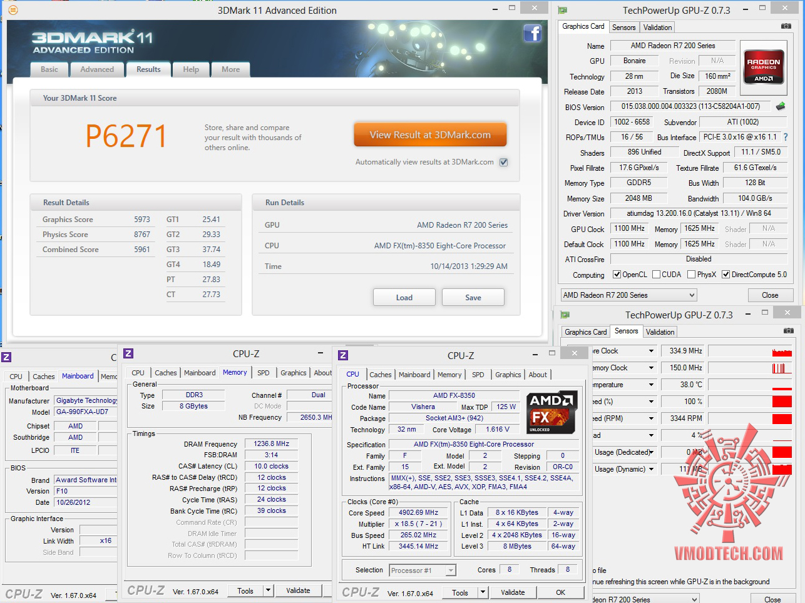
Task: Click the upper GPU-Z window title icon
Action: (563, 10)
